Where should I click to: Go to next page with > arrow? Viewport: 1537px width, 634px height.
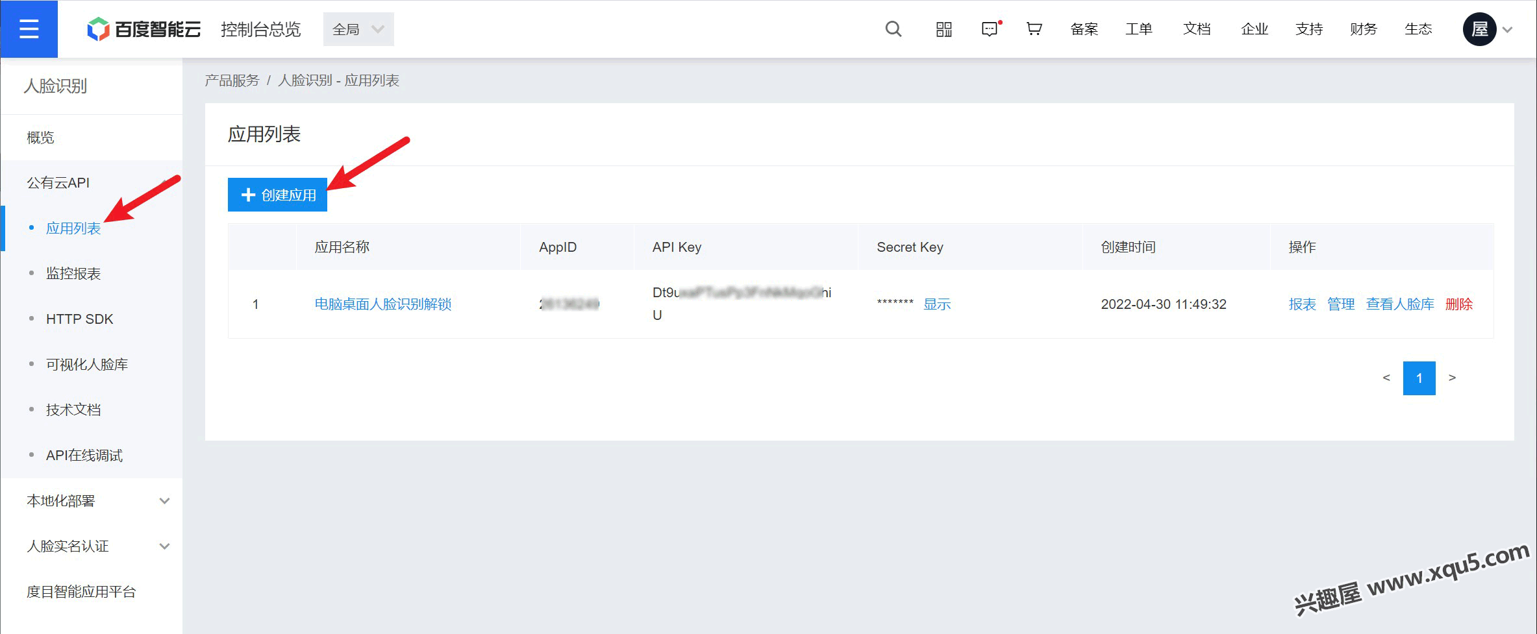pos(1452,378)
